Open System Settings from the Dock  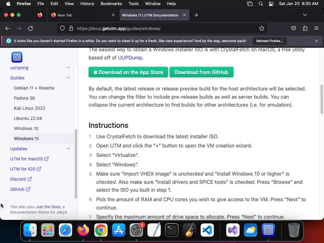coord(136,230)
